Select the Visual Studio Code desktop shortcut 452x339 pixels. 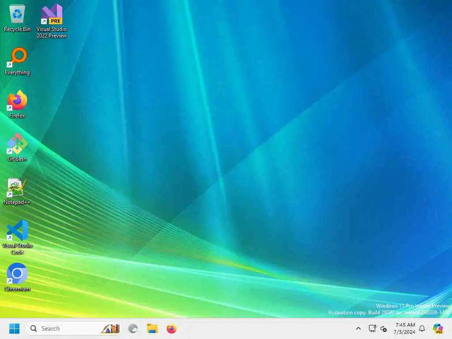17,237
